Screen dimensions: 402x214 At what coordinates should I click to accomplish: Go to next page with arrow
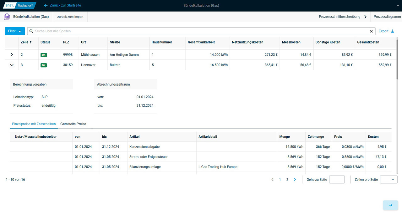(x=295, y=180)
